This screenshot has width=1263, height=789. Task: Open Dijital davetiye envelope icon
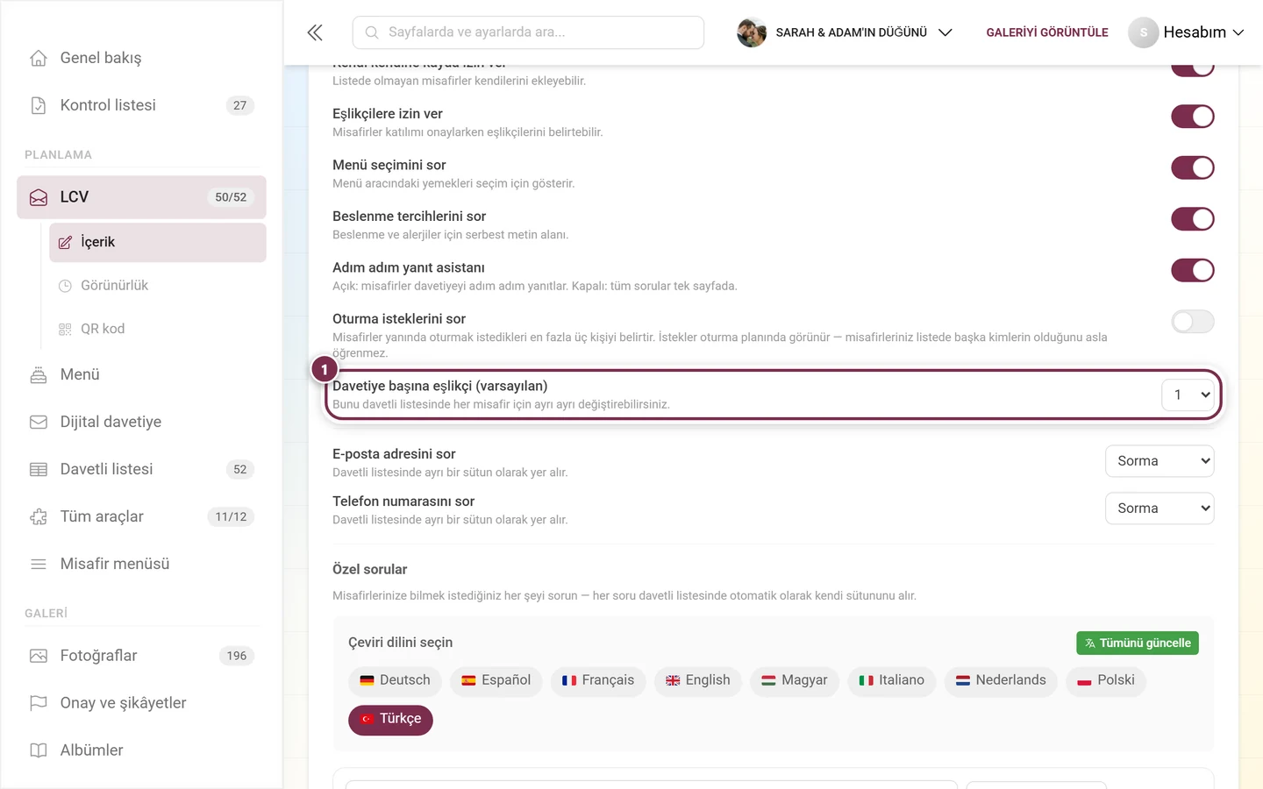pos(39,422)
